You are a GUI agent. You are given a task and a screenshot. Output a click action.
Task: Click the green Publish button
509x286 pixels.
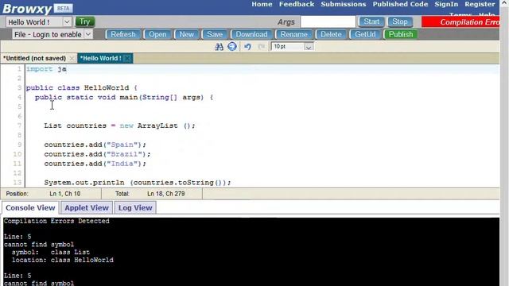(x=401, y=34)
